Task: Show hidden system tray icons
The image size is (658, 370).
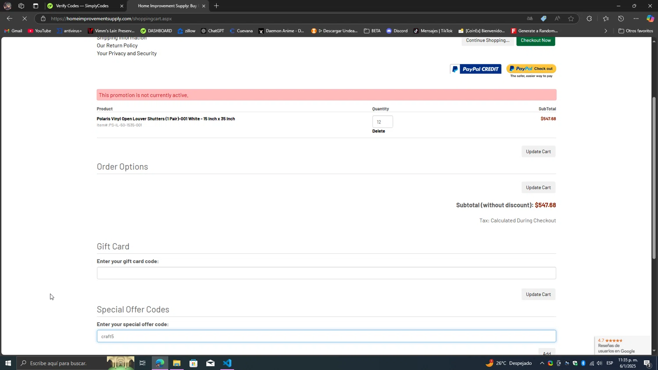Action: (x=542, y=363)
